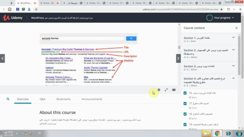Expand Section 2 chevron
The height and width of the screenshot is (137, 244).
click(233, 50)
